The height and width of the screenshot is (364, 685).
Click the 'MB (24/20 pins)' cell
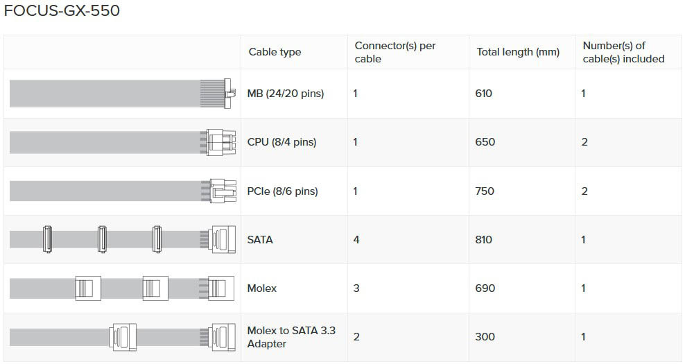pyautogui.click(x=285, y=94)
